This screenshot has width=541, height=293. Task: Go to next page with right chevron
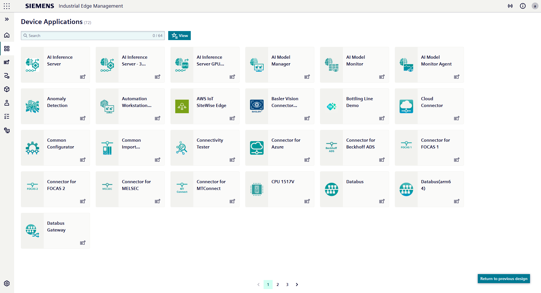[297, 285]
